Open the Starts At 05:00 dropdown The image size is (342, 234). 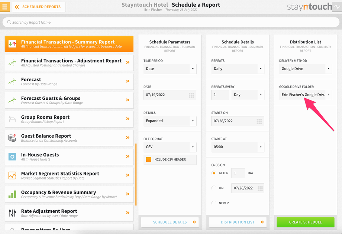[238, 147]
